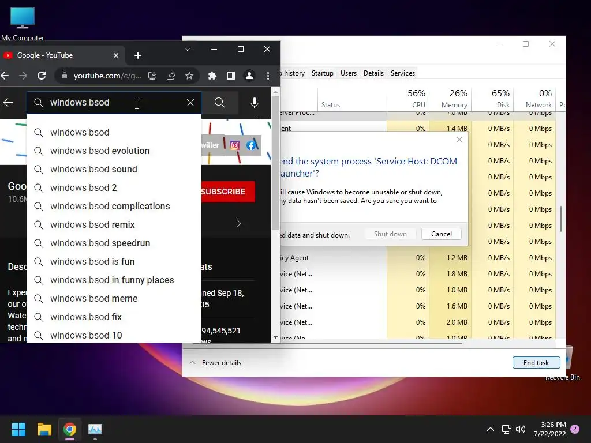Click the Chrome back arrow button

5,76
